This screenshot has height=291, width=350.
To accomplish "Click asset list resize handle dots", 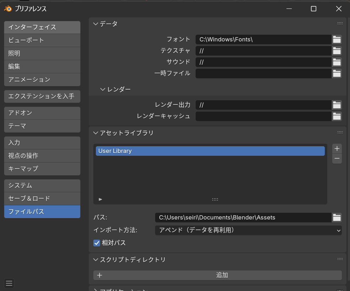I will [x=215, y=199].
